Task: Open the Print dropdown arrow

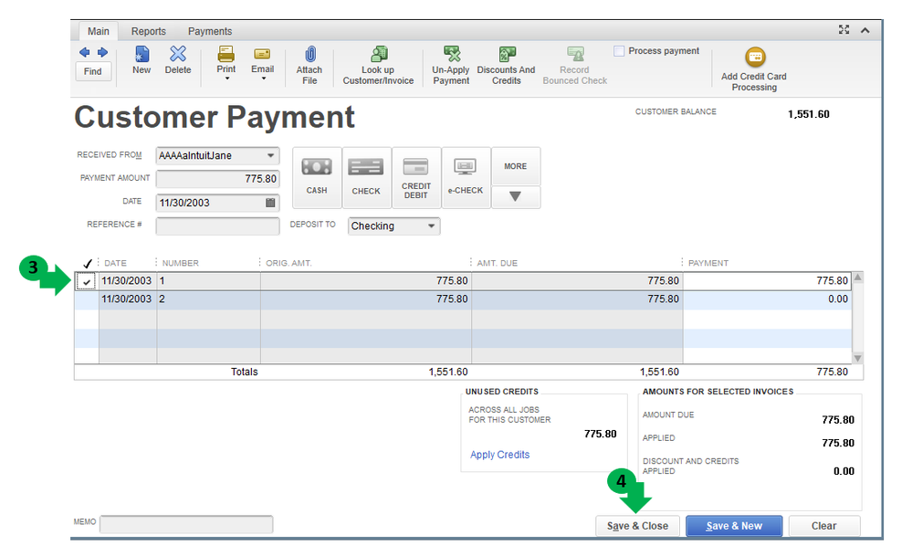Action: [x=226, y=79]
